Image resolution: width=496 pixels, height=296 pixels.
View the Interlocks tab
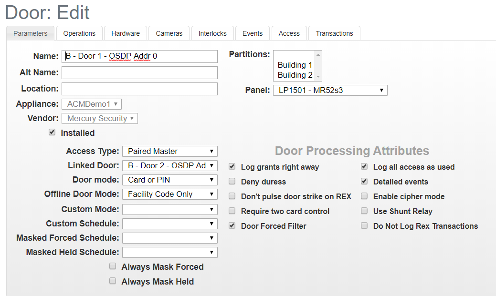(212, 33)
